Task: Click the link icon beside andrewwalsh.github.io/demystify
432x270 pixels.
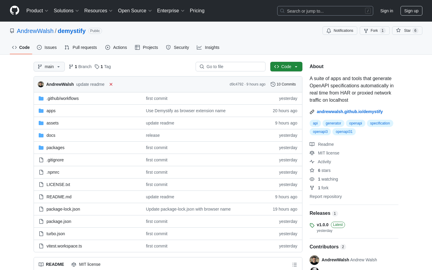Action: pyautogui.click(x=312, y=112)
